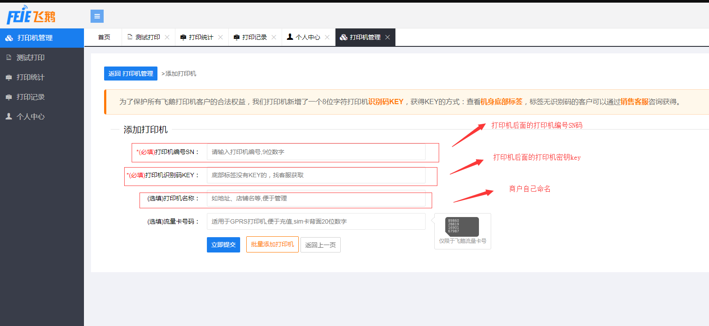Switch to the 打印统计 tab
The height and width of the screenshot is (326, 709).
(201, 37)
